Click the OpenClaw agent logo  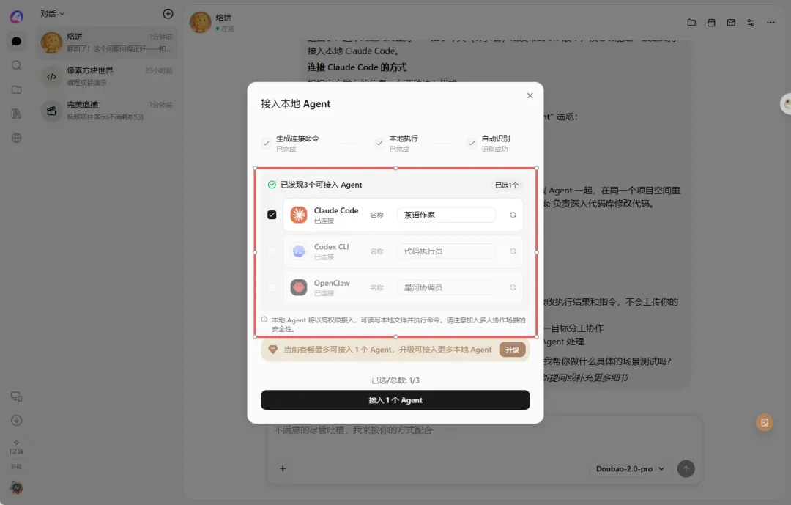(299, 287)
